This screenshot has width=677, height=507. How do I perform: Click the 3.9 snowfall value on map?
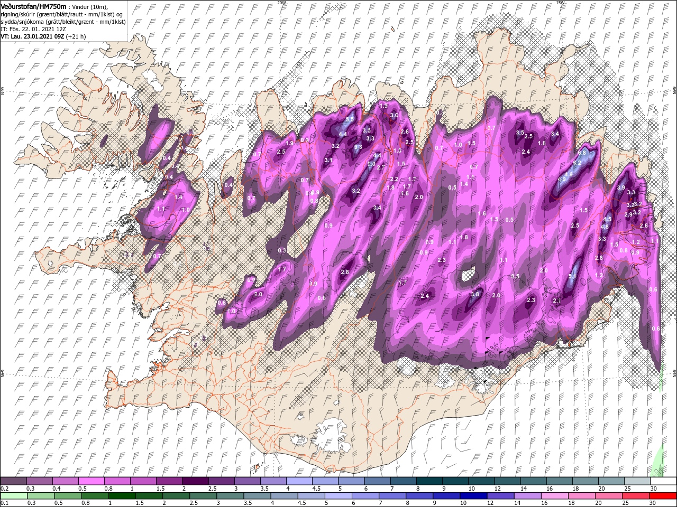pyautogui.click(x=621, y=187)
